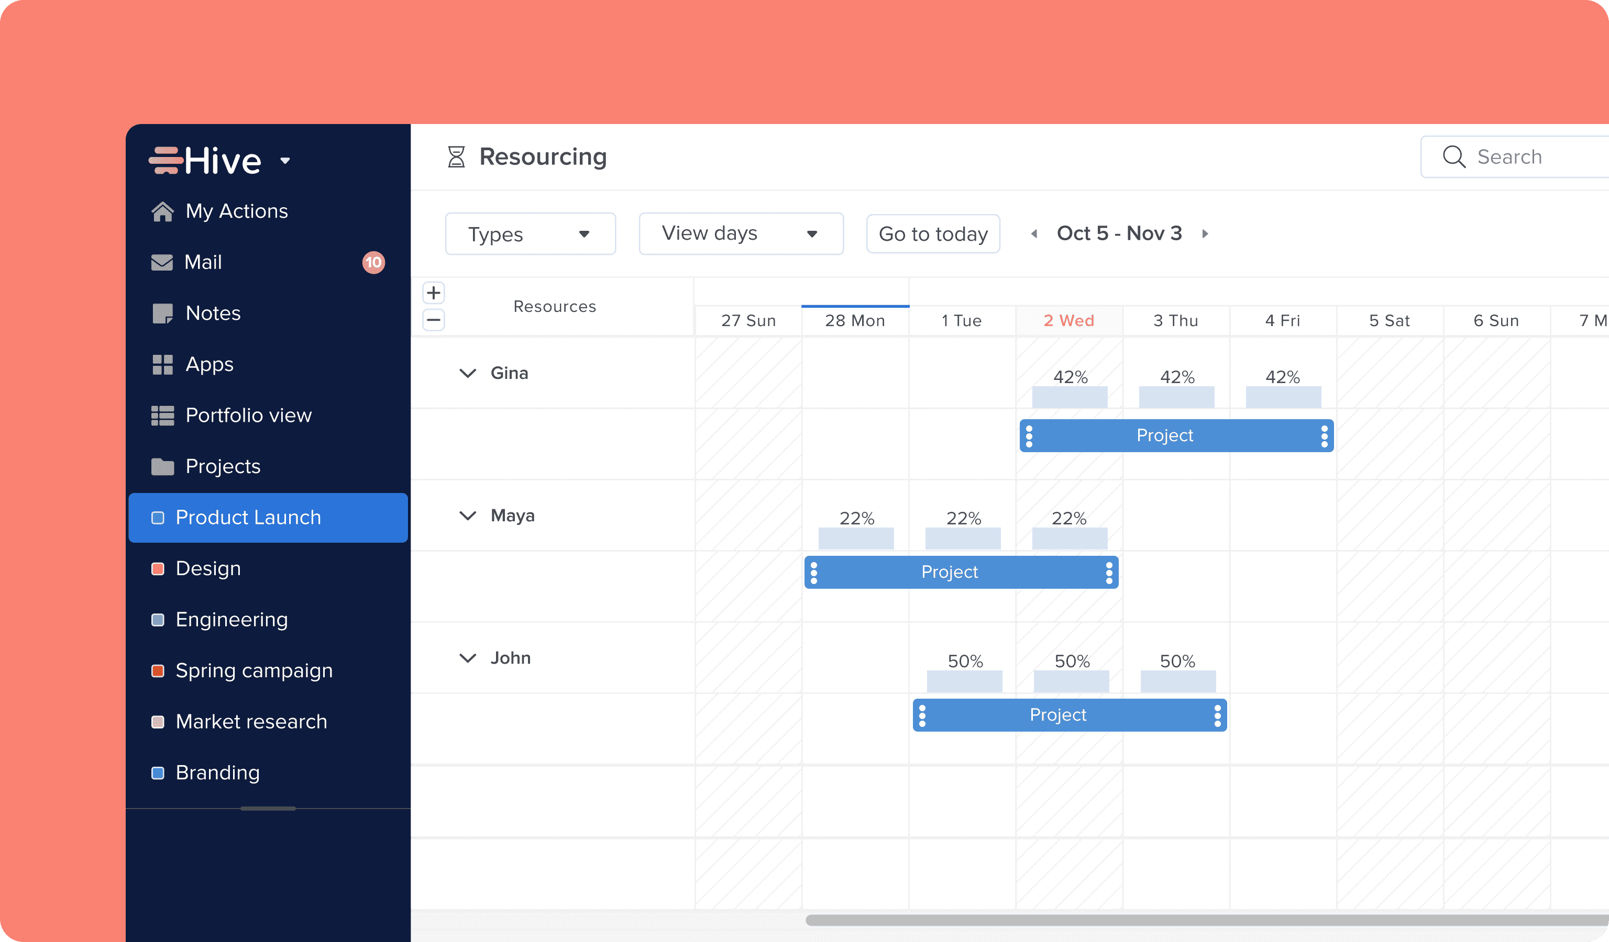The width and height of the screenshot is (1609, 942).
Task: Collapse Gina's resource row
Action: pyautogui.click(x=466, y=372)
